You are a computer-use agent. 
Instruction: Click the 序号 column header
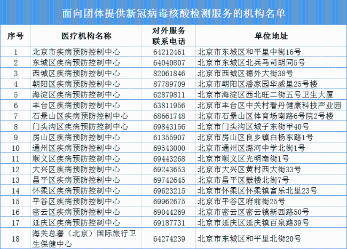pos(15,36)
